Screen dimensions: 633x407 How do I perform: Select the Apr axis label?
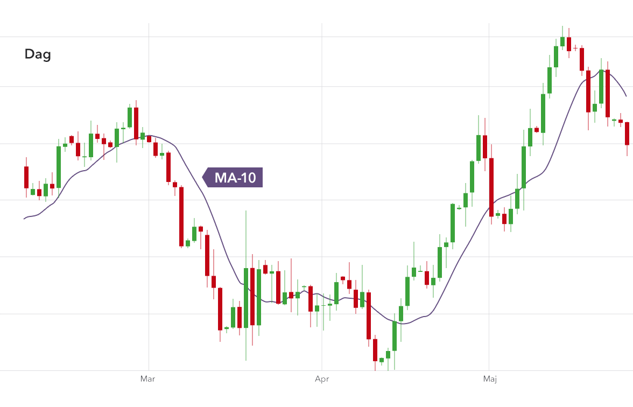click(322, 379)
